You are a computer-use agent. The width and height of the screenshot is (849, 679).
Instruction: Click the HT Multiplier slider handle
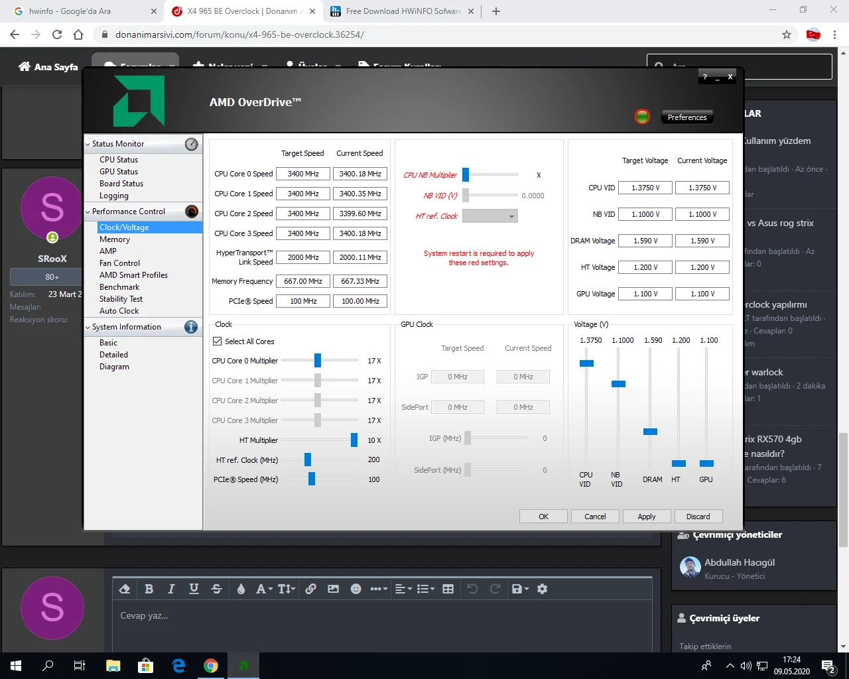tap(354, 440)
